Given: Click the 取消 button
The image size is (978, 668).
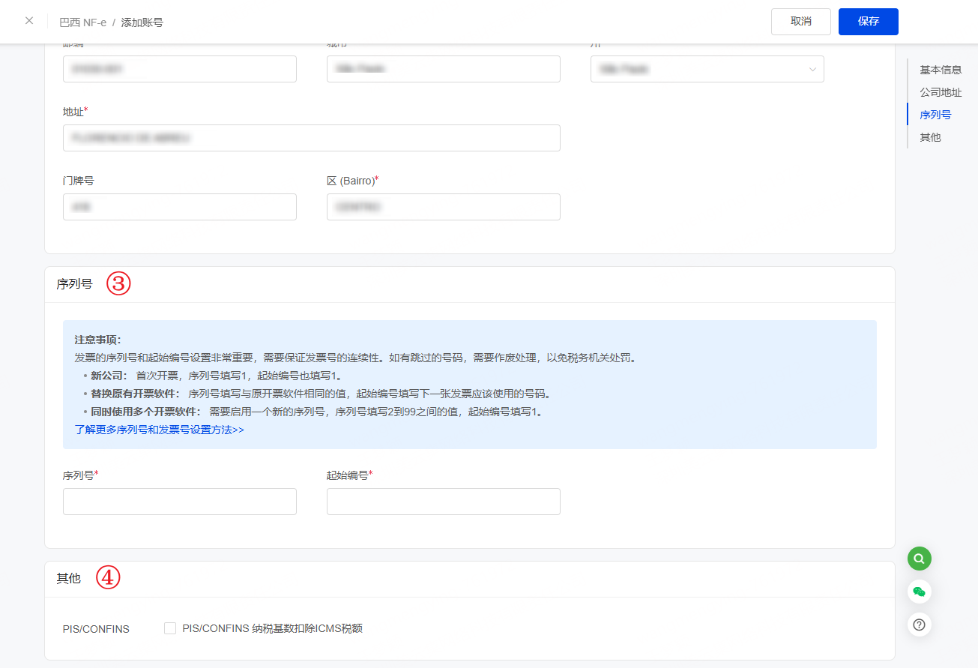Looking at the screenshot, I should (800, 22).
